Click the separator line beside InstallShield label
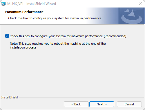The image size is (145, 110). (81, 98)
